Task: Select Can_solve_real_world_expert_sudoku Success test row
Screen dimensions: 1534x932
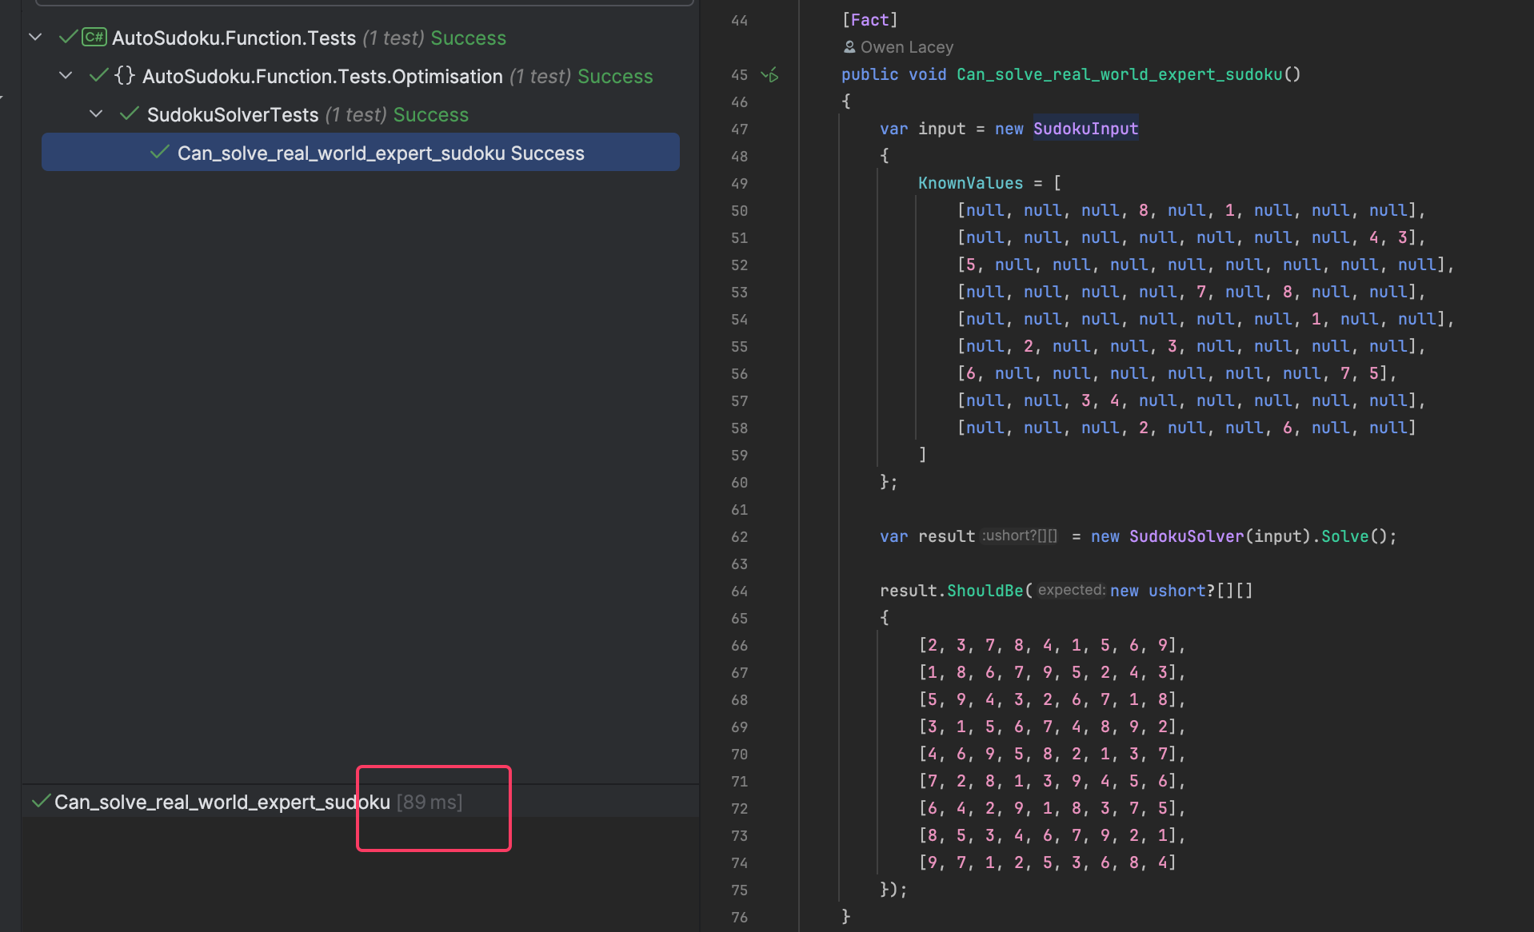Action: 361,152
